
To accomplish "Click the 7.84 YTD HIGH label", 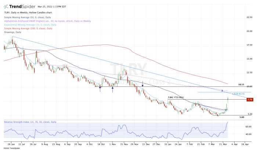I will 175,97.
